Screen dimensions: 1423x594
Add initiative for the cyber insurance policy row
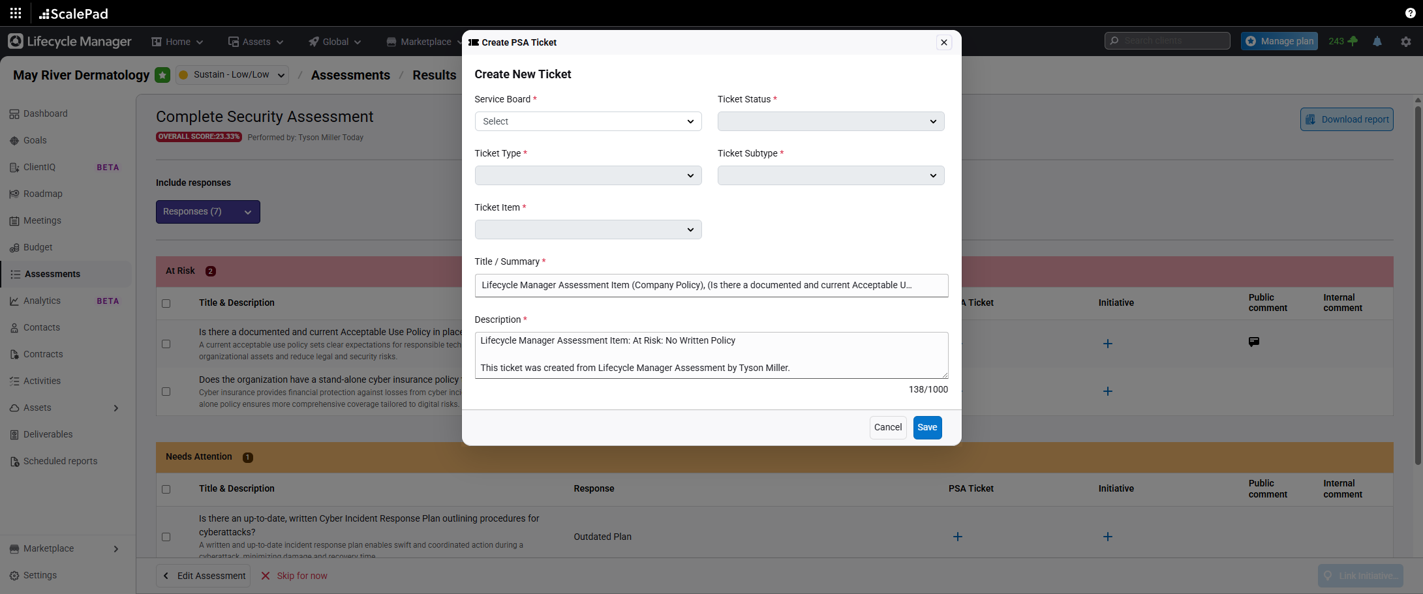[x=1107, y=391]
